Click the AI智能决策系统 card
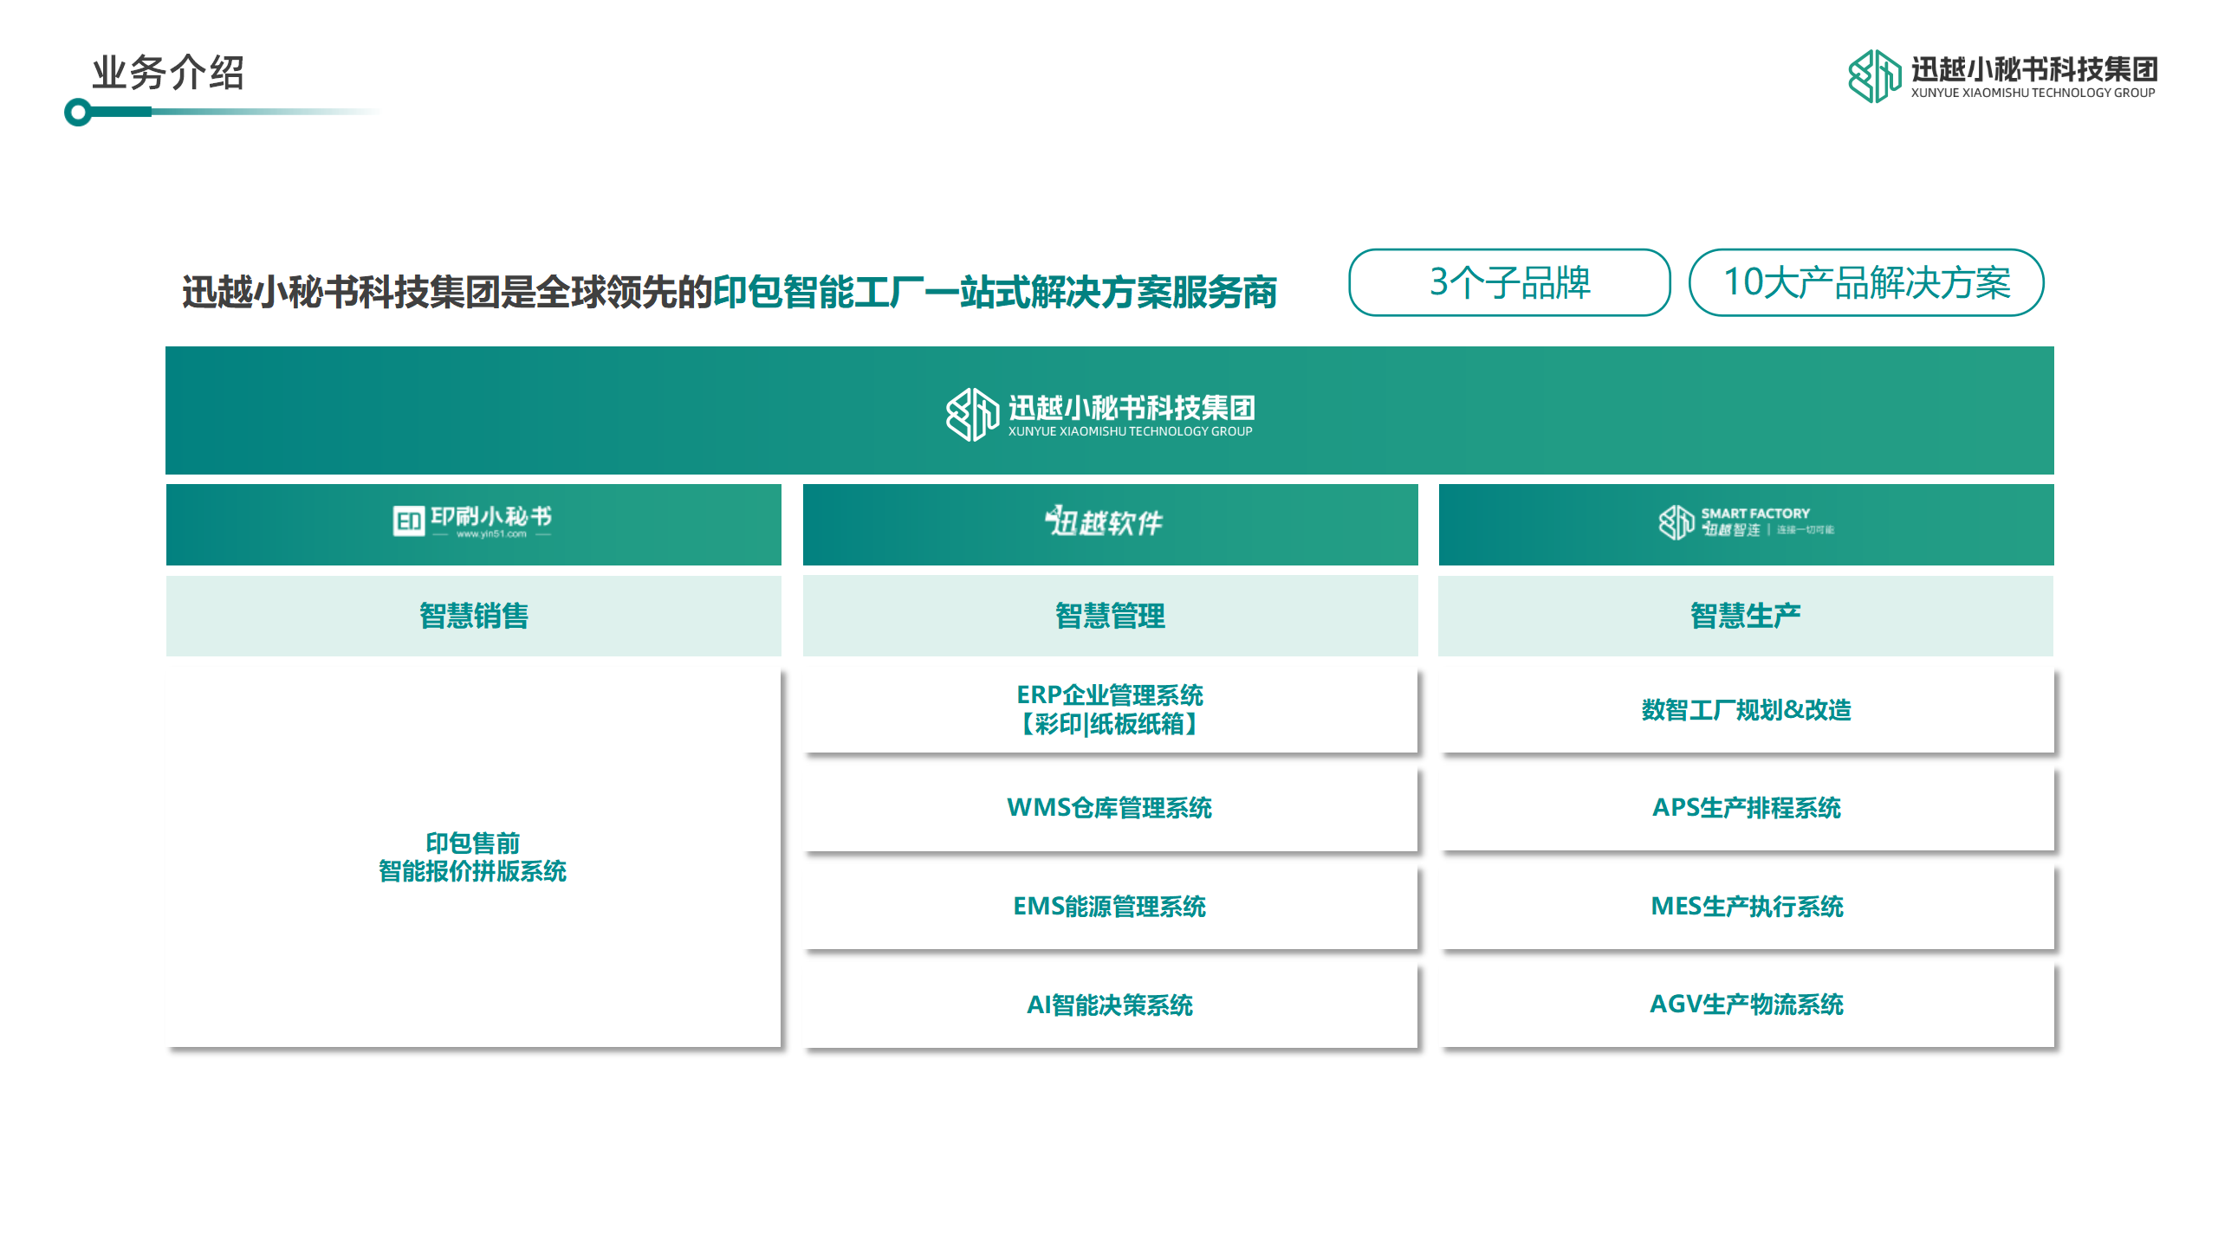Screen dimensions: 2218x1247 [x=1110, y=1005]
